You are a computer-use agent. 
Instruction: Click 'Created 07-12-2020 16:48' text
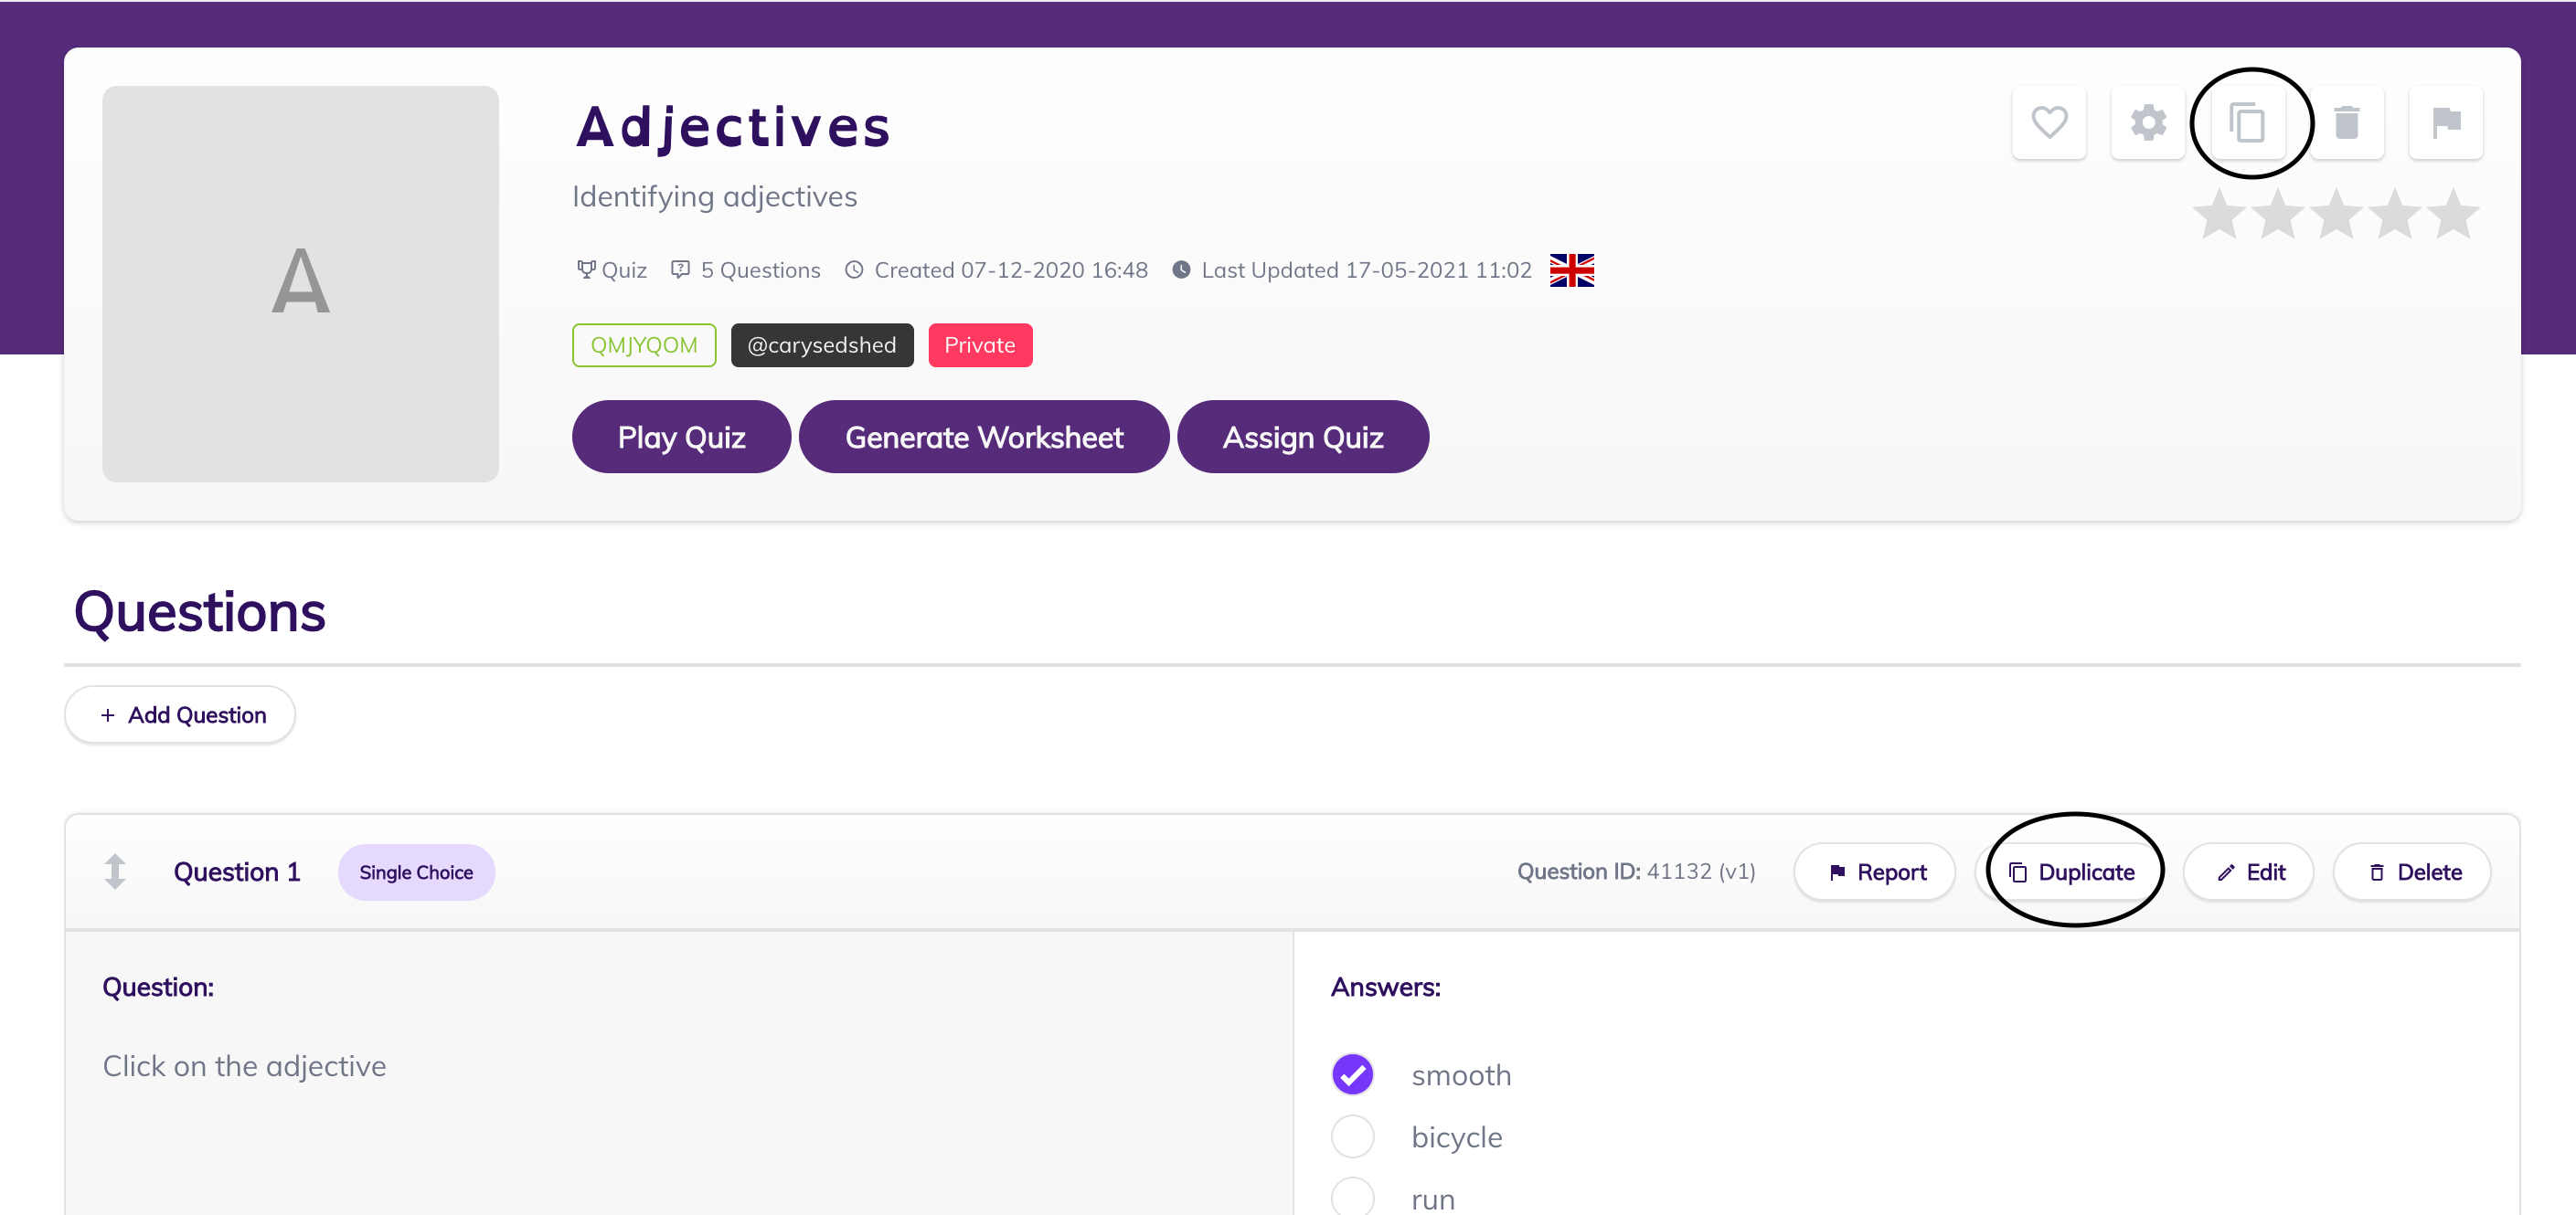click(x=1011, y=269)
